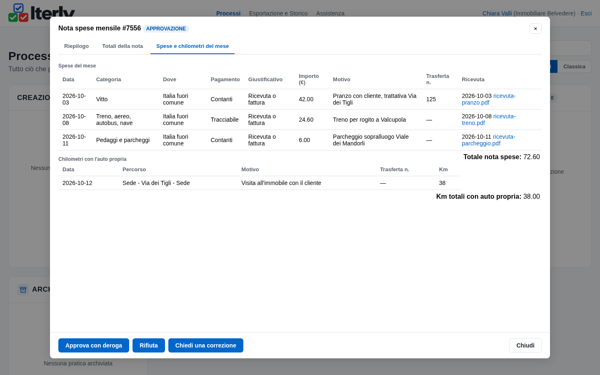Select the Classica view toggle

click(x=574, y=67)
